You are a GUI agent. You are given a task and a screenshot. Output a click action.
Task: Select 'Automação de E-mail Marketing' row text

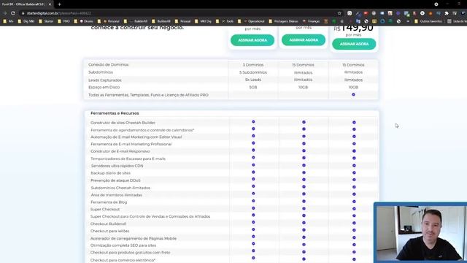136,137
